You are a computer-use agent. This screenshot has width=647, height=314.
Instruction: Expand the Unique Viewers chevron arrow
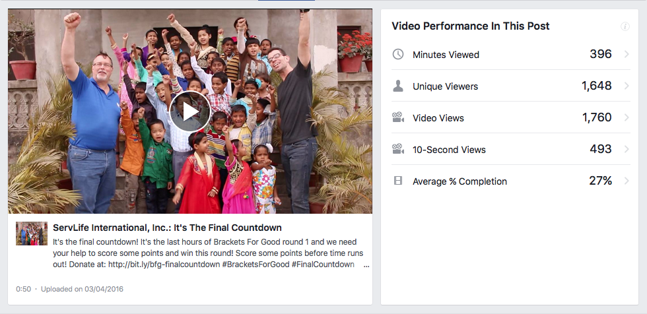[x=626, y=86]
